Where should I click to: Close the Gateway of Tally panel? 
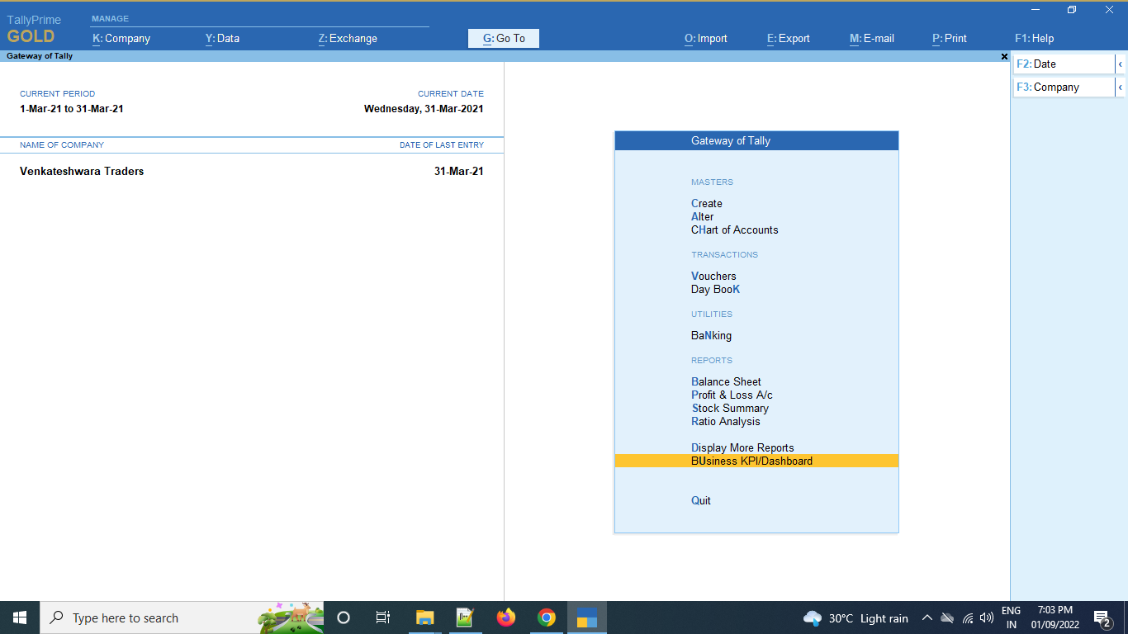[x=1004, y=57]
